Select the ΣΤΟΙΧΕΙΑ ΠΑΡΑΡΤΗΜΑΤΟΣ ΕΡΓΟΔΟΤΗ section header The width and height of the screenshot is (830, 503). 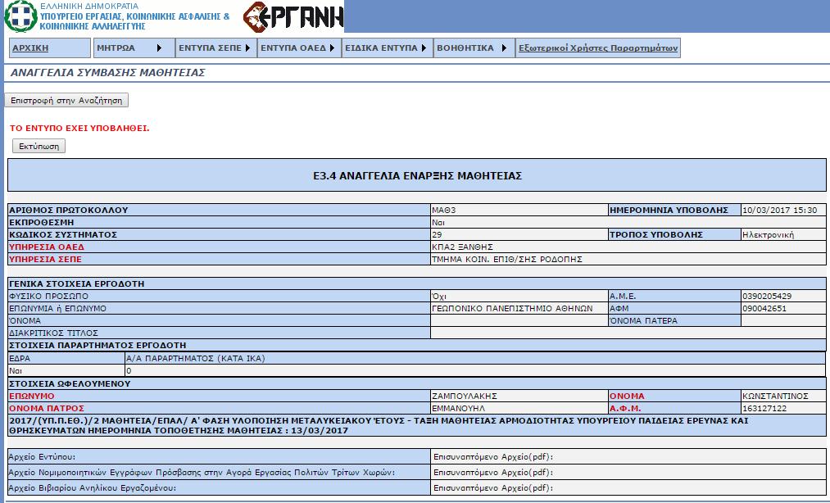point(98,345)
